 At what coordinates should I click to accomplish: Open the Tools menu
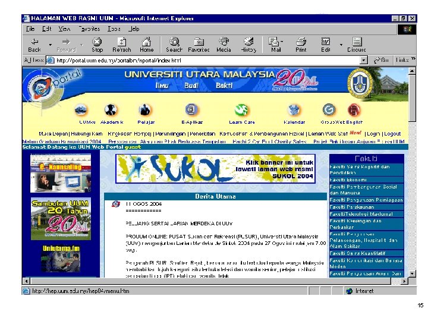pos(114,29)
